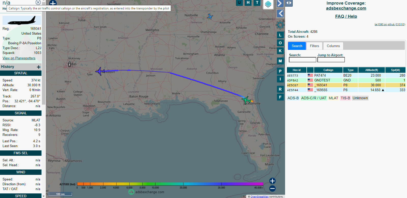Switch to the Filters tab
The height and width of the screenshot is (198, 407).
[314, 46]
